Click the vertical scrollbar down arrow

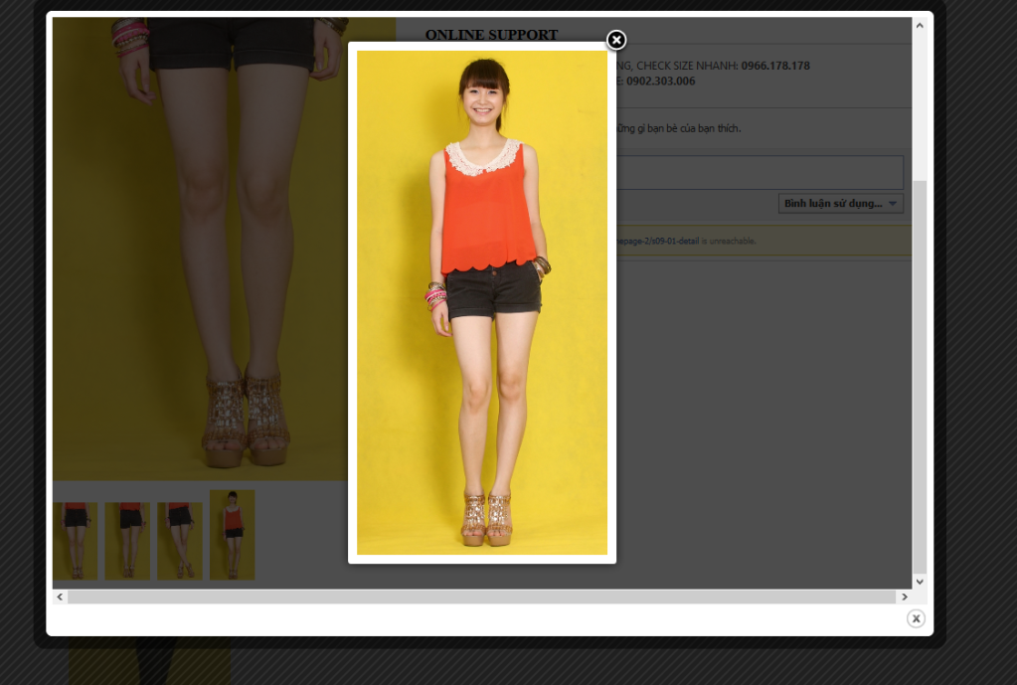[920, 582]
